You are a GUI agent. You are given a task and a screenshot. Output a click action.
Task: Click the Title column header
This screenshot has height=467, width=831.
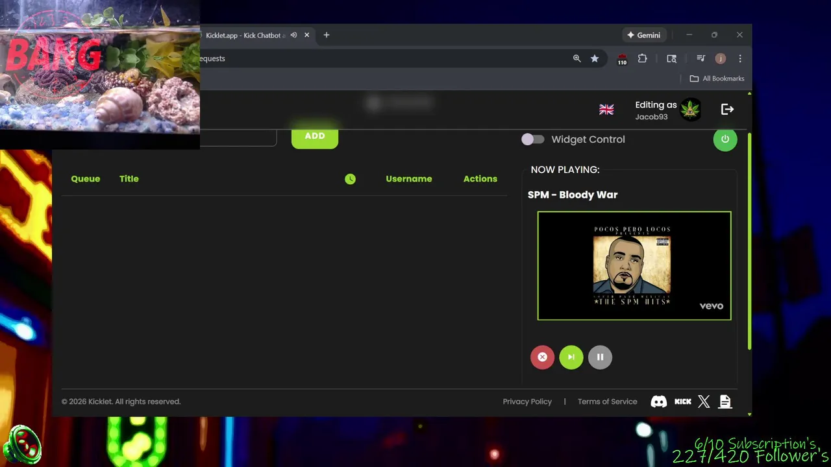click(x=129, y=179)
